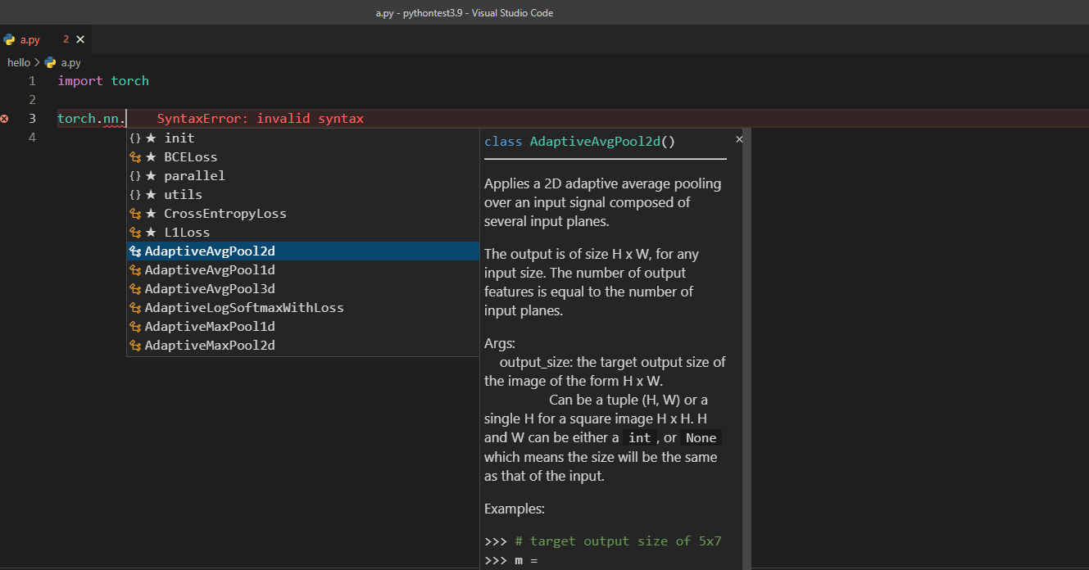Screen dimensions: 1089x570
Task: Click the module icon next to init suggestion
Action: coord(135,138)
